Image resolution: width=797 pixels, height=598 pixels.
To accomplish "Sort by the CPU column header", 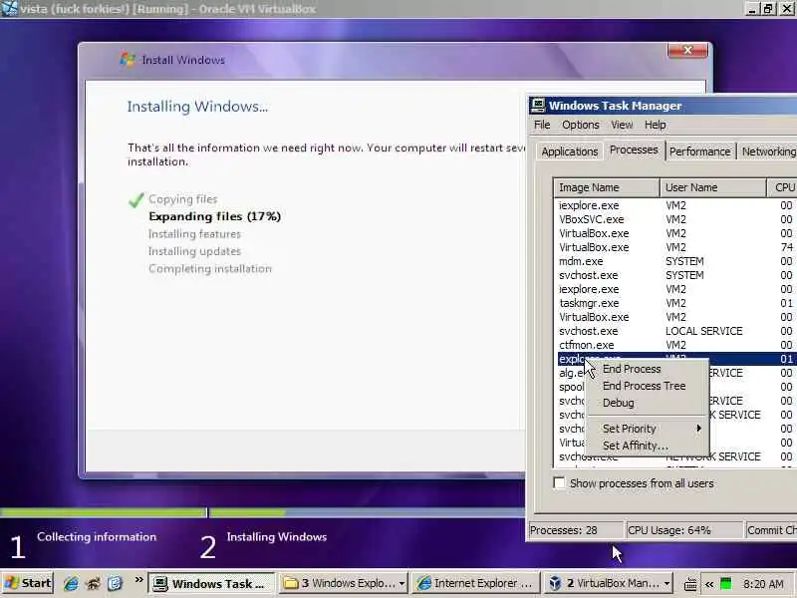I will (782, 187).
